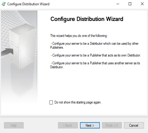The height and width of the screenshot is (133, 148).
Task: Click the disabled < Back button
Action: [x=68, y=125]
